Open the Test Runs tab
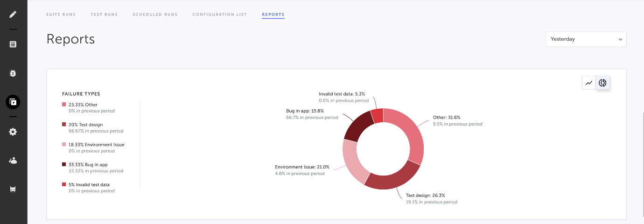Image resolution: width=644 pixels, height=224 pixels. click(104, 14)
